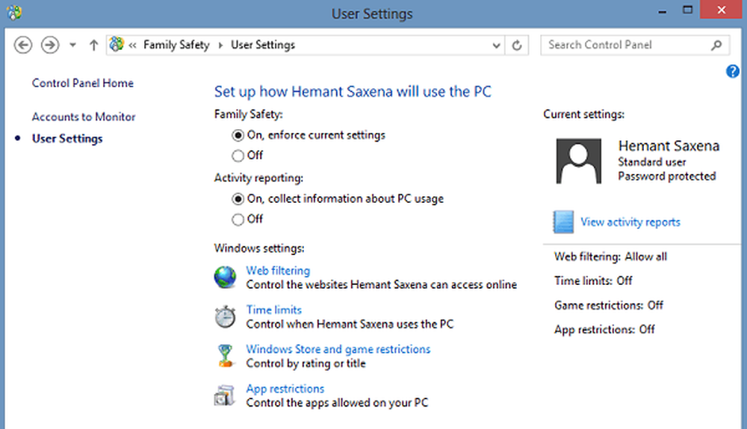Open the recent locations dropdown arrow
The width and height of the screenshot is (747, 429).
click(x=72, y=46)
